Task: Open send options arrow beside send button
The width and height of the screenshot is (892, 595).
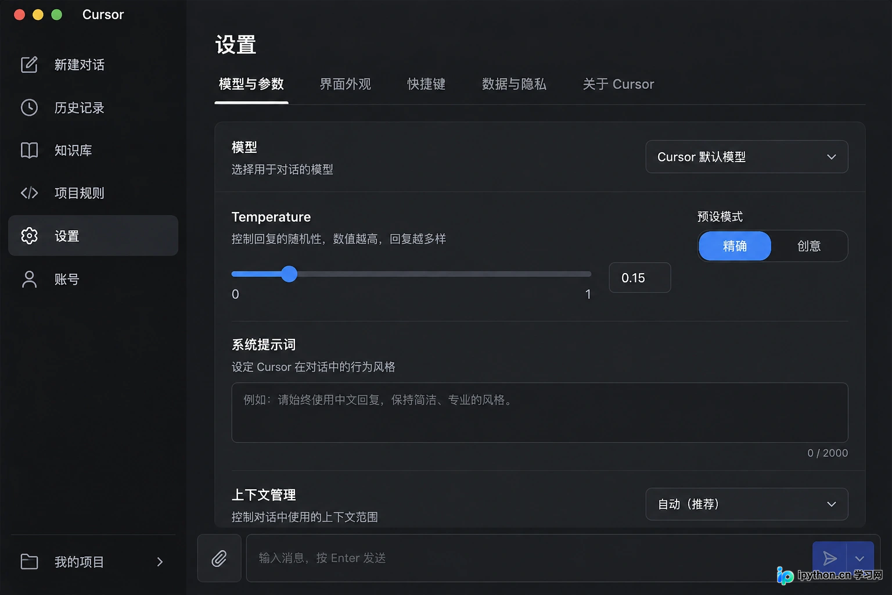Action: (x=860, y=559)
